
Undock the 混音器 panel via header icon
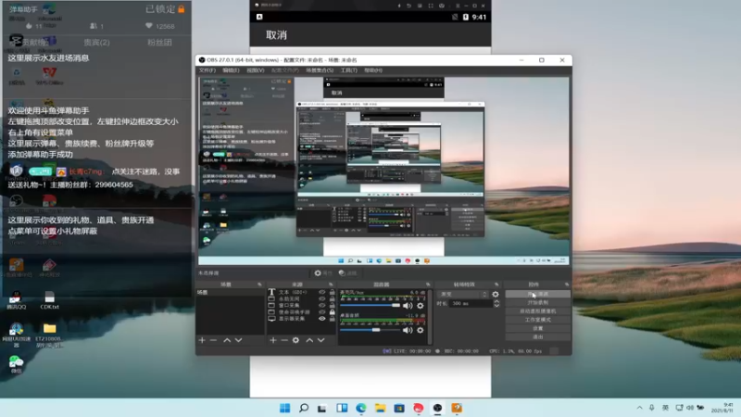(428, 284)
